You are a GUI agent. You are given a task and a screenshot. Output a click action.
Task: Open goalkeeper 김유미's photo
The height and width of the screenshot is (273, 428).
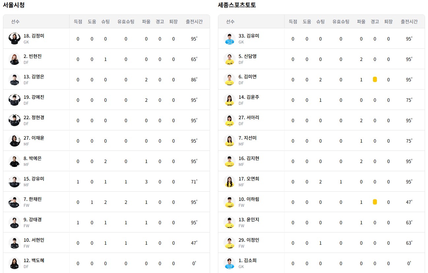[x=229, y=39]
